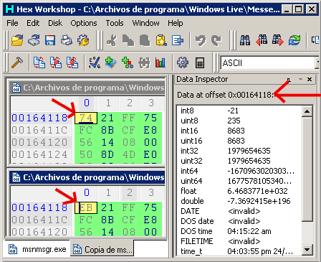321x262 pixels.
Task: Open Preferences gear-wrench icon
Action: tap(83, 40)
